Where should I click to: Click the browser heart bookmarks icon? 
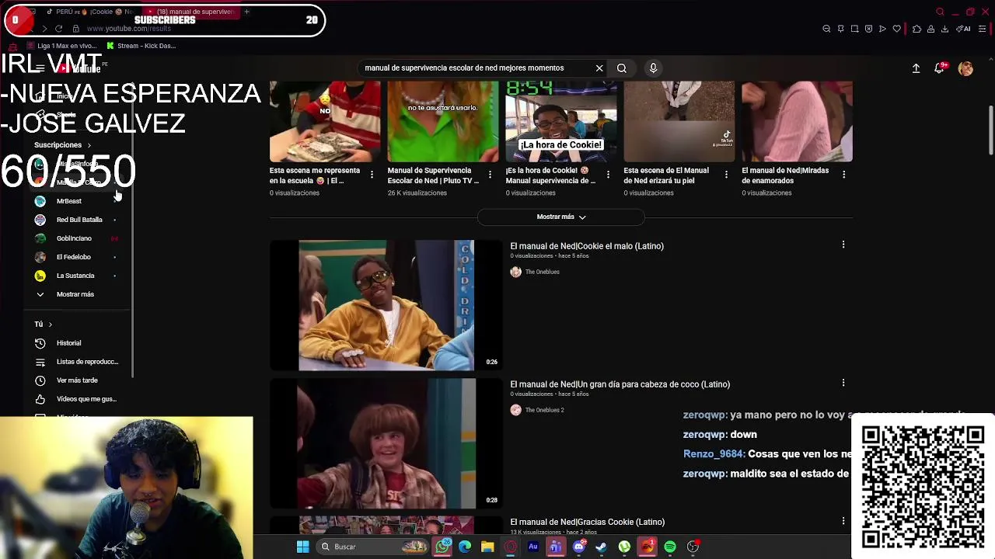(896, 29)
